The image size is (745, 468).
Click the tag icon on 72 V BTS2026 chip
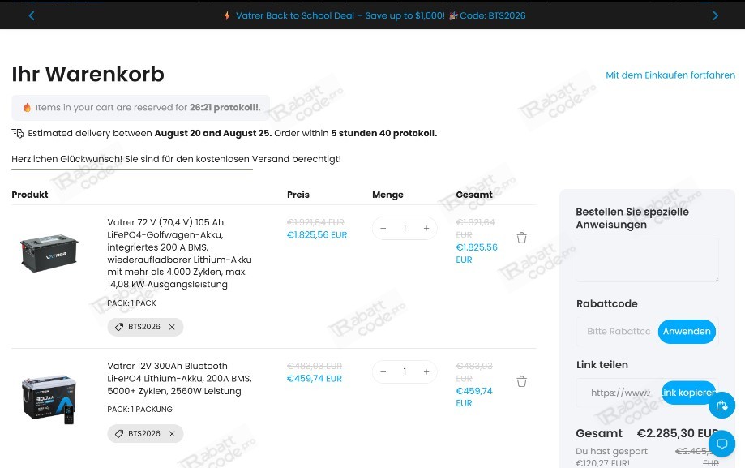click(x=119, y=327)
